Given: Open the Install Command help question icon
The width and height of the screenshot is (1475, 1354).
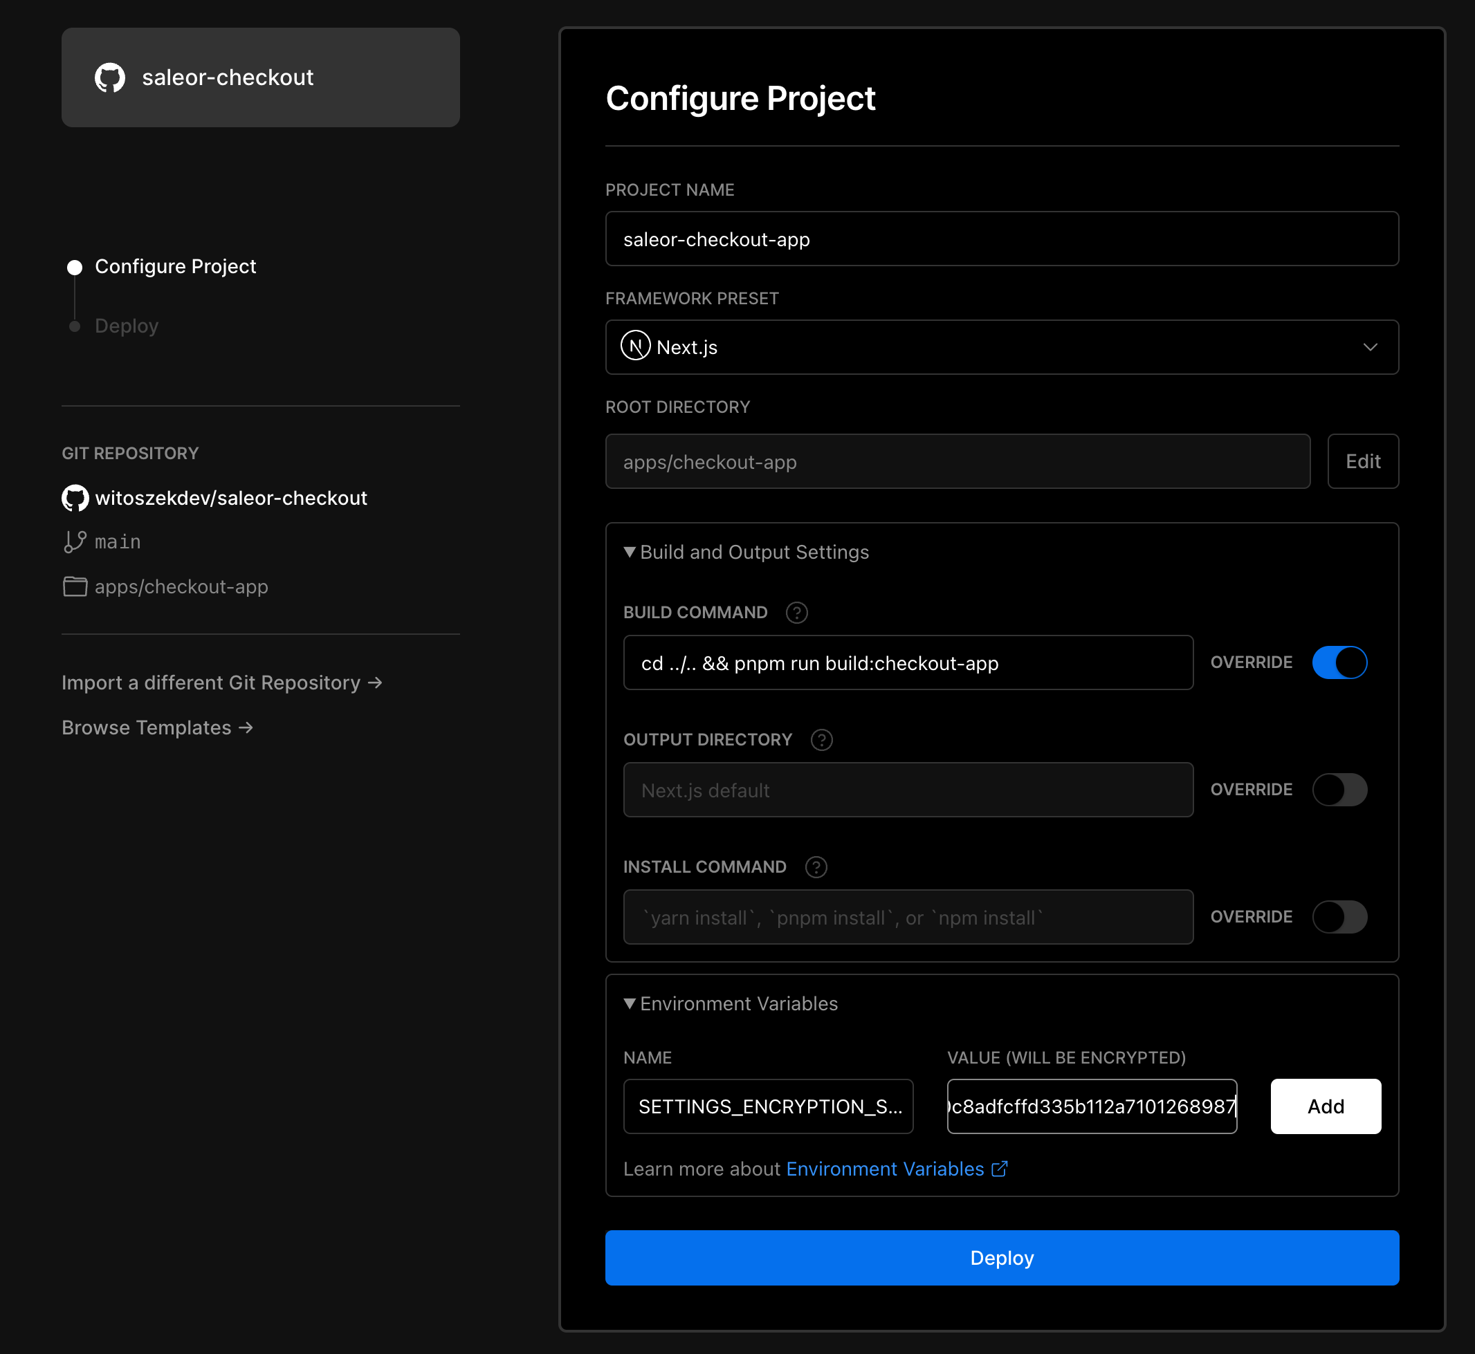Looking at the screenshot, I should tap(815, 867).
